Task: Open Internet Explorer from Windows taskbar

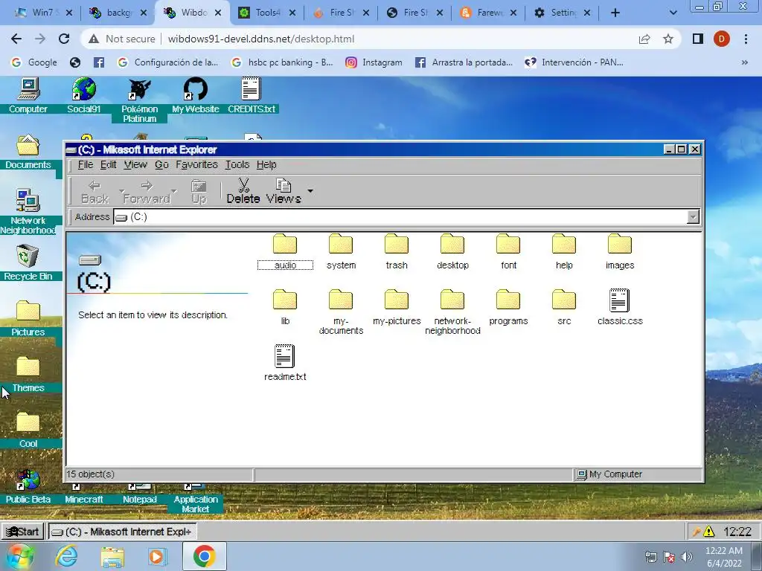Action: point(66,556)
